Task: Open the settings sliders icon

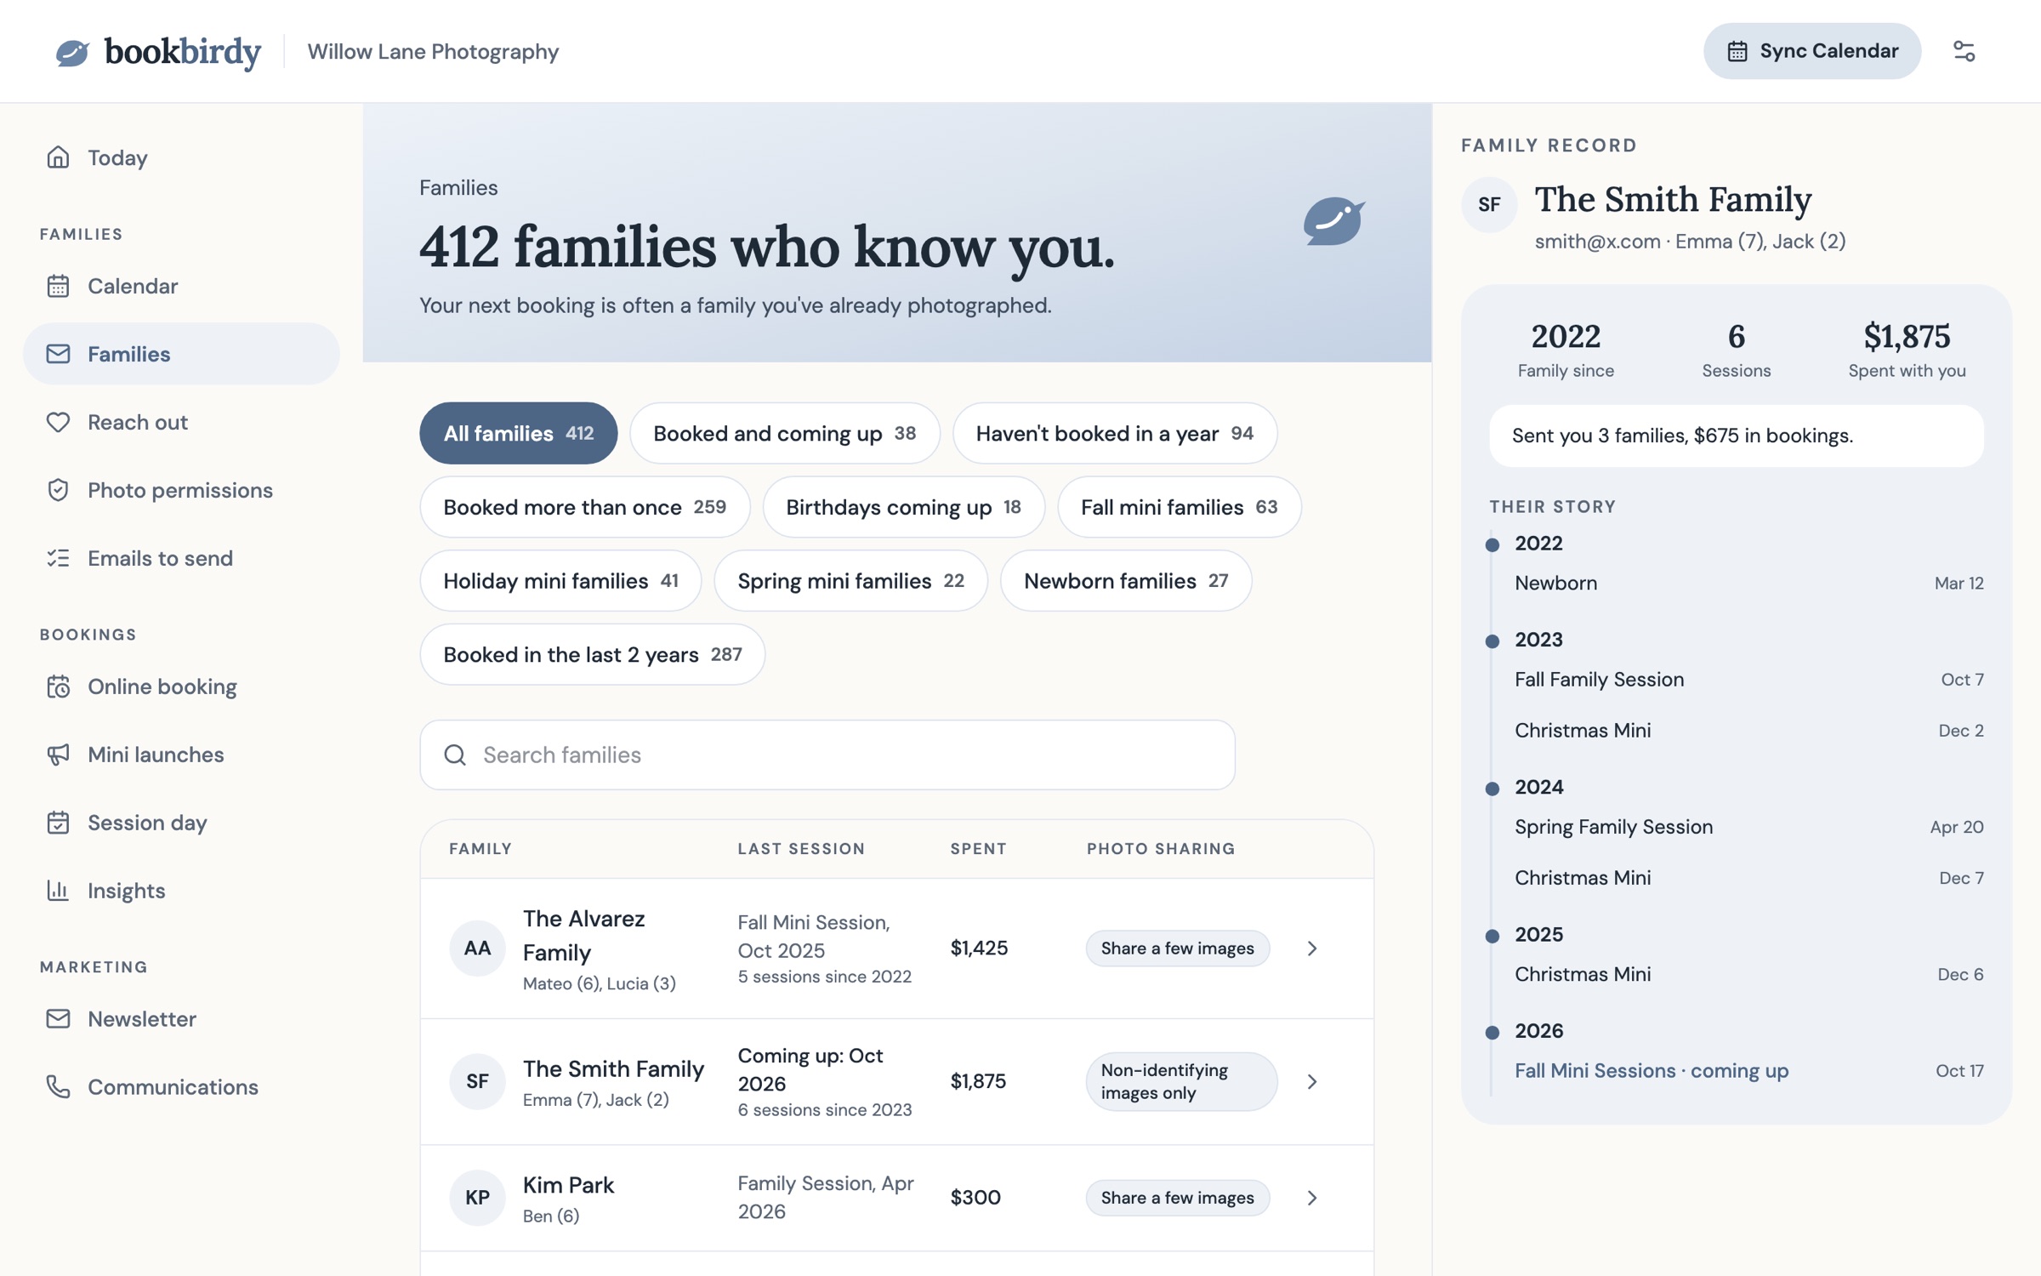Action: [1964, 51]
